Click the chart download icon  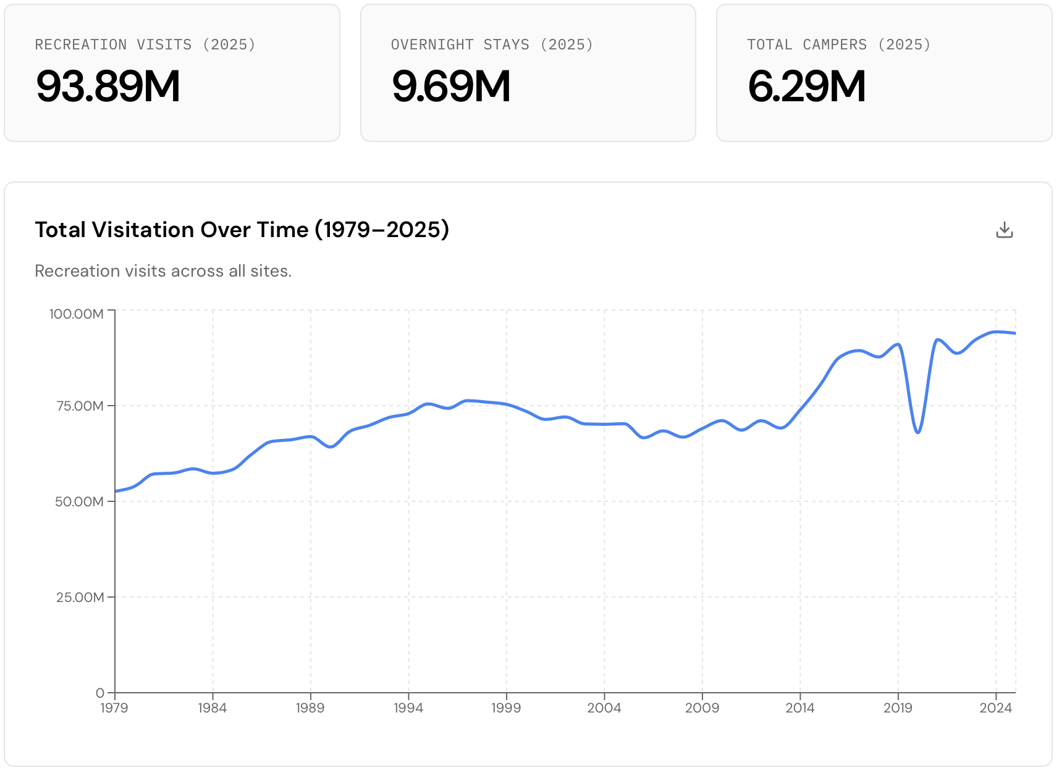pyautogui.click(x=1005, y=230)
